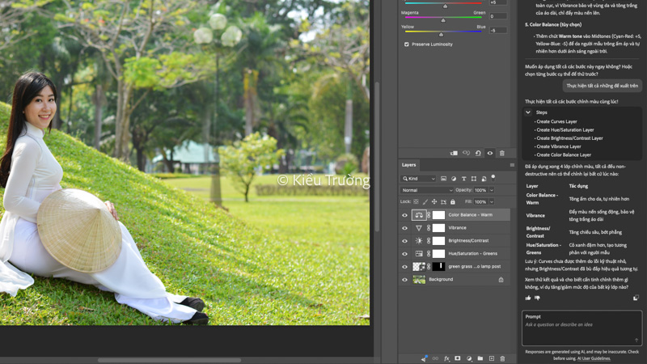This screenshot has width=647, height=364.
Task: Give thumbs up to the AI response
Action: click(528, 298)
